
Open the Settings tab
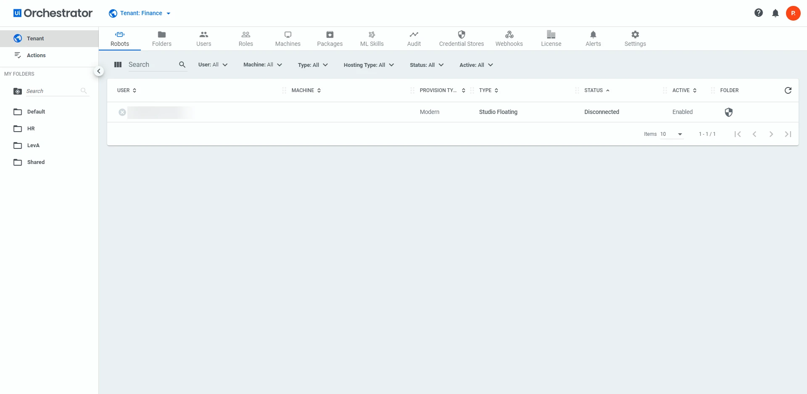coord(635,39)
